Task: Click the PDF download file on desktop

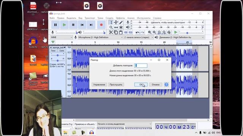Action: coord(33,8)
